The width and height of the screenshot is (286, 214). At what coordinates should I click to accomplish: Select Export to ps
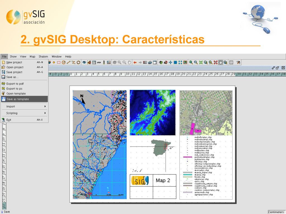point(25,89)
